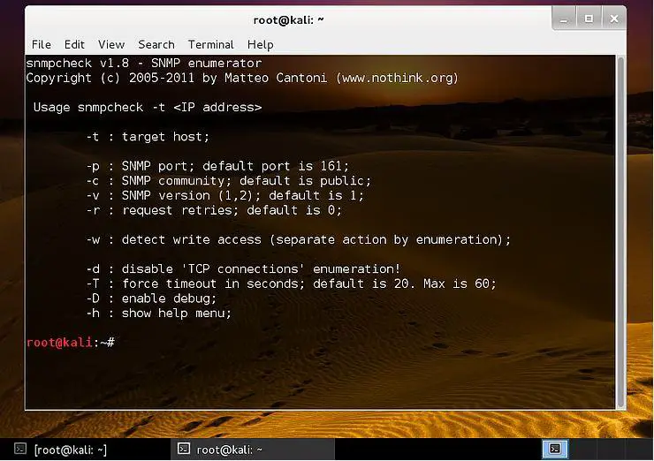Image resolution: width=654 pixels, height=461 pixels.
Task: Click the 'Usage snmpcheck -t <IP address>' line
Action: coord(148,108)
